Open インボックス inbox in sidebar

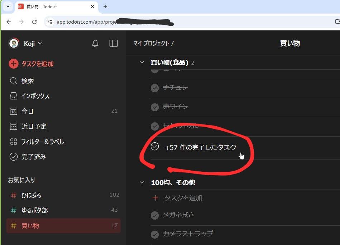[x=35, y=96]
